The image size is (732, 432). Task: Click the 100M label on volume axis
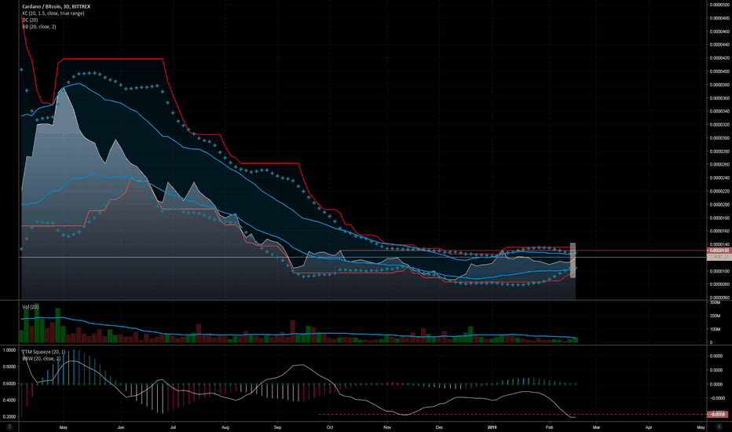(x=715, y=329)
